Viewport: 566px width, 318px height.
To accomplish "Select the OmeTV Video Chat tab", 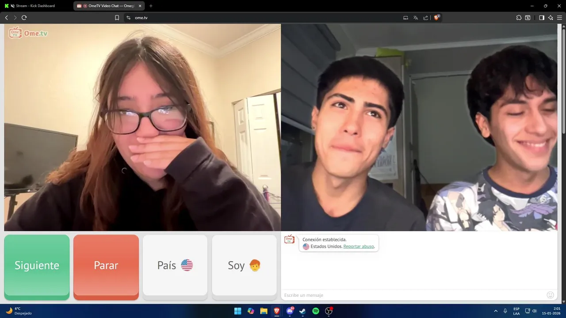I will pos(109,6).
